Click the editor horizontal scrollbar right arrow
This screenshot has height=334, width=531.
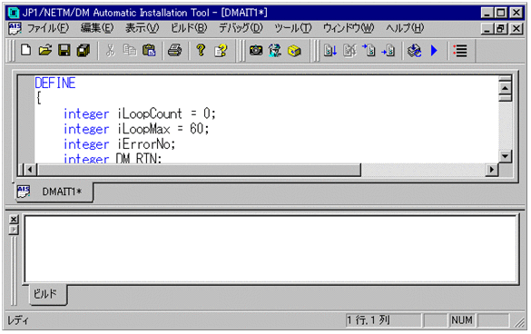pyautogui.click(x=491, y=170)
